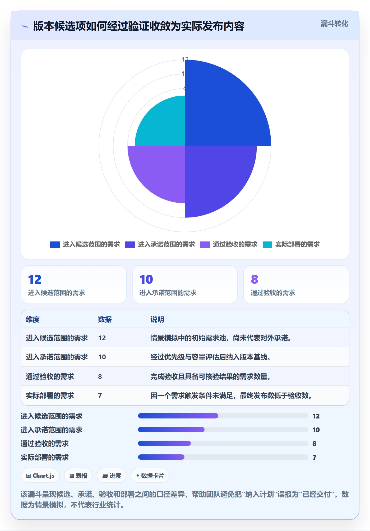Click the bar icon in the 进度 chip
Image resolution: width=370 pixels, height=531 pixels.
[x=105, y=476]
